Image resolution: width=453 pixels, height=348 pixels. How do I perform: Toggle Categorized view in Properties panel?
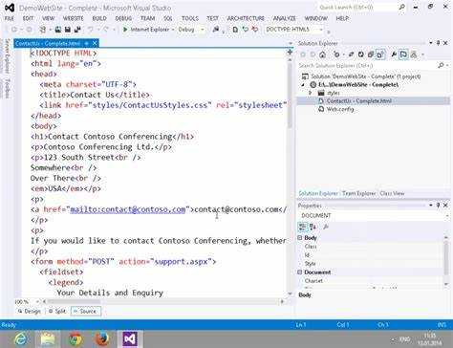[x=302, y=227]
